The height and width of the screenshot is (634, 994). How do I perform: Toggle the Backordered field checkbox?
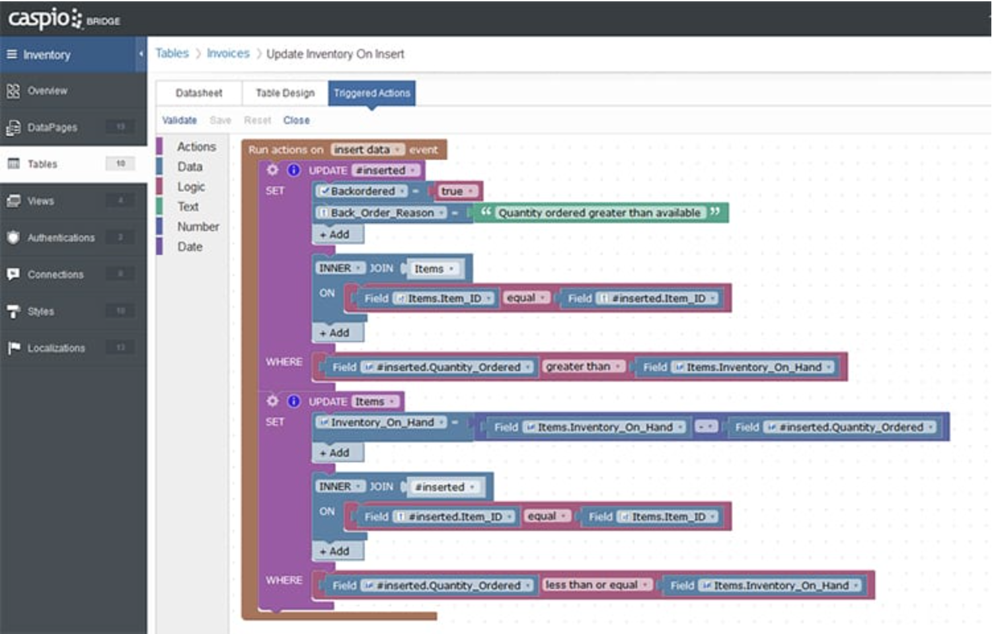[x=324, y=192]
